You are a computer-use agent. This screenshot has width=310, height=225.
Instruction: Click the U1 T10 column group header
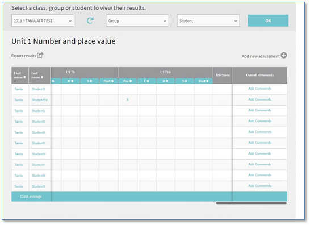click(165, 72)
